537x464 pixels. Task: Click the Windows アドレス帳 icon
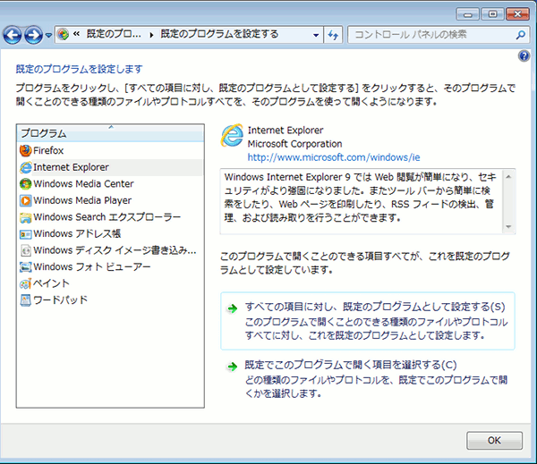click(25, 234)
